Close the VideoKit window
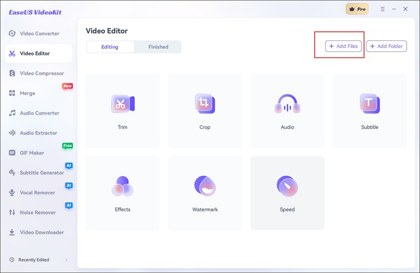Screen dimensions: 420x273 pos(406,9)
